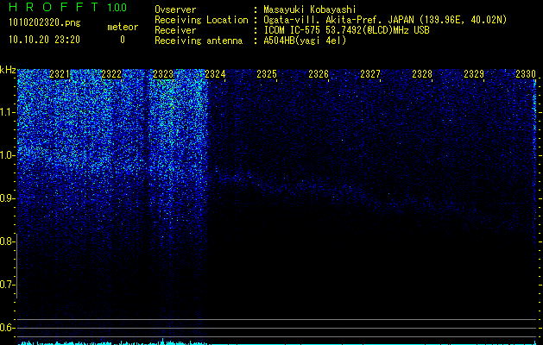The width and height of the screenshot is (543, 345).
Task: Click the Receiving Location label
Action: tap(201, 20)
